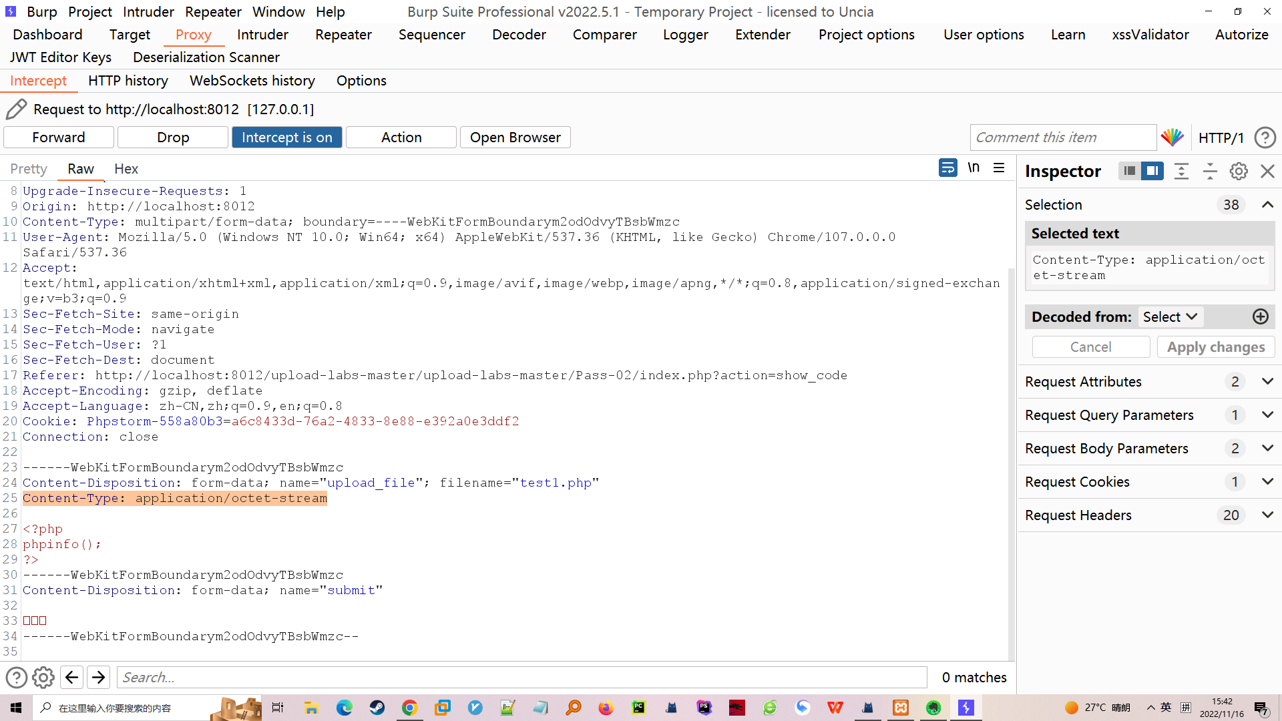This screenshot has height=721, width=1282.
Task: Click the Drop request button
Action: point(173,138)
